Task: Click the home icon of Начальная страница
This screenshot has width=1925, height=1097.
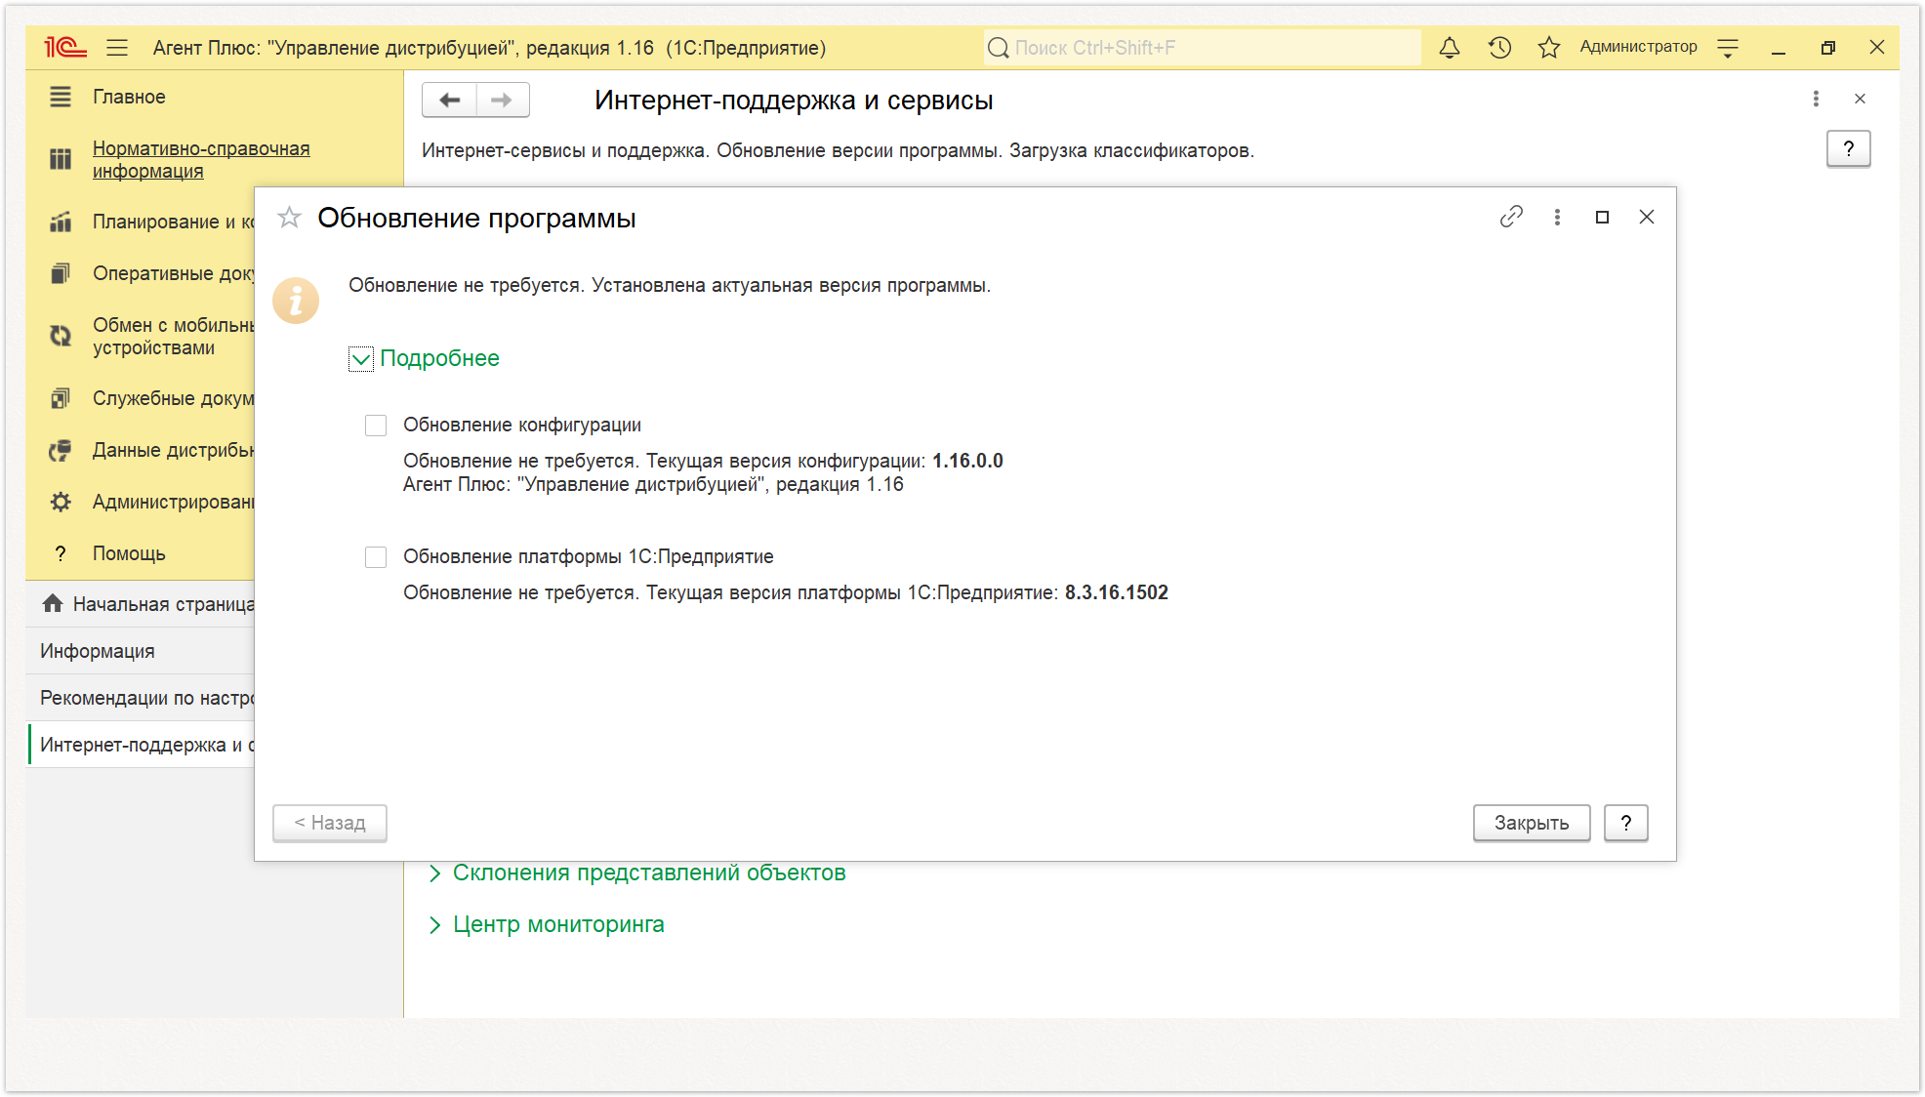Action: pyautogui.click(x=53, y=603)
